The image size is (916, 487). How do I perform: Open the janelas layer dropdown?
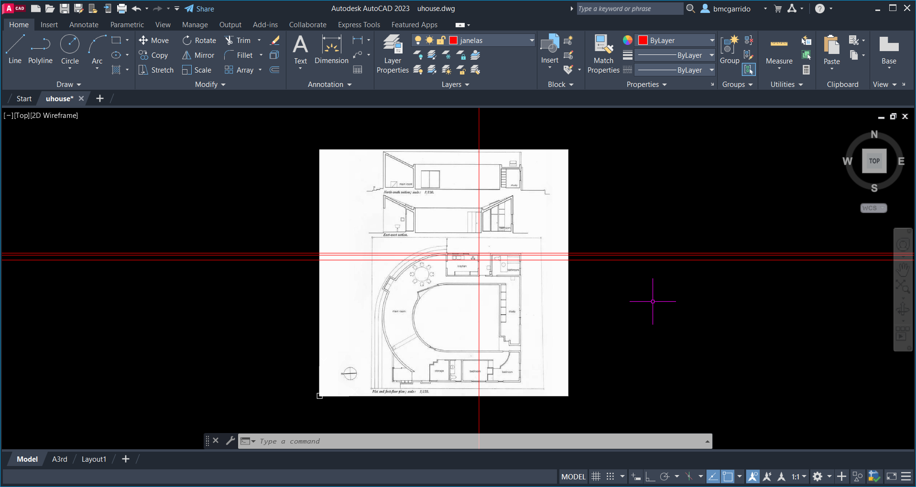pyautogui.click(x=531, y=41)
